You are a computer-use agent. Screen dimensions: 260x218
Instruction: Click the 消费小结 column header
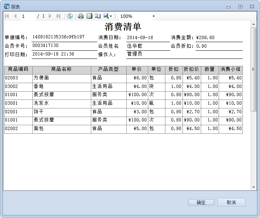coord(231,70)
